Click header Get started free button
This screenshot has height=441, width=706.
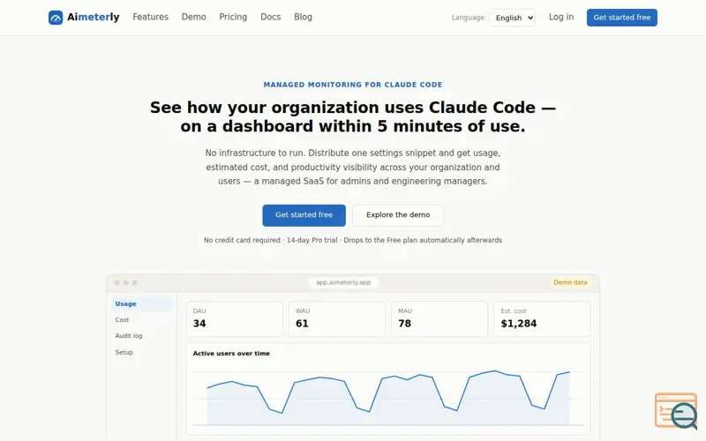(x=622, y=18)
